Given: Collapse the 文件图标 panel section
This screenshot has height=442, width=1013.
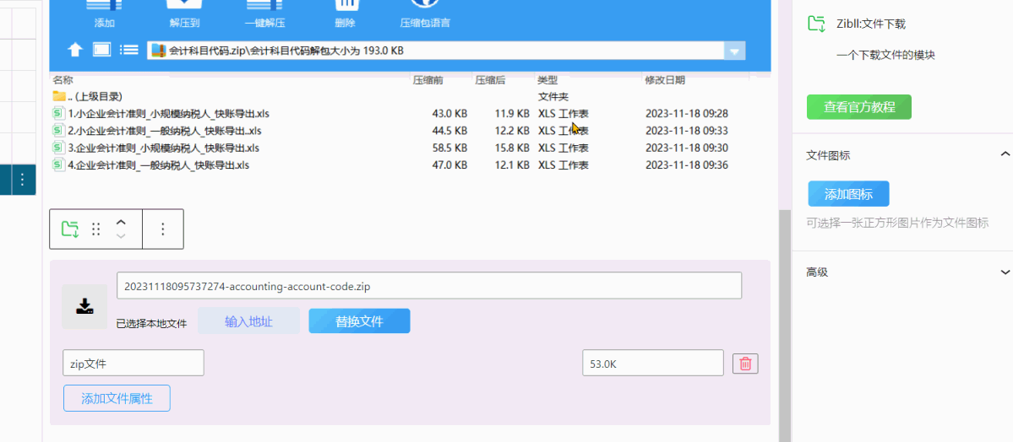Looking at the screenshot, I should click(1005, 154).
